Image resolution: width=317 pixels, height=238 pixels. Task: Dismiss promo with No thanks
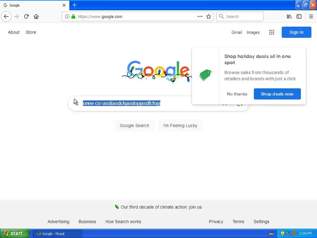coord(237,94)
